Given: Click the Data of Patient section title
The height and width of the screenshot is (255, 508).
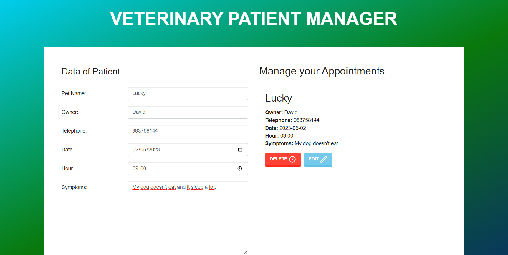Looking at the screenshot, I should pyautogui.click(x=91, y=71).
